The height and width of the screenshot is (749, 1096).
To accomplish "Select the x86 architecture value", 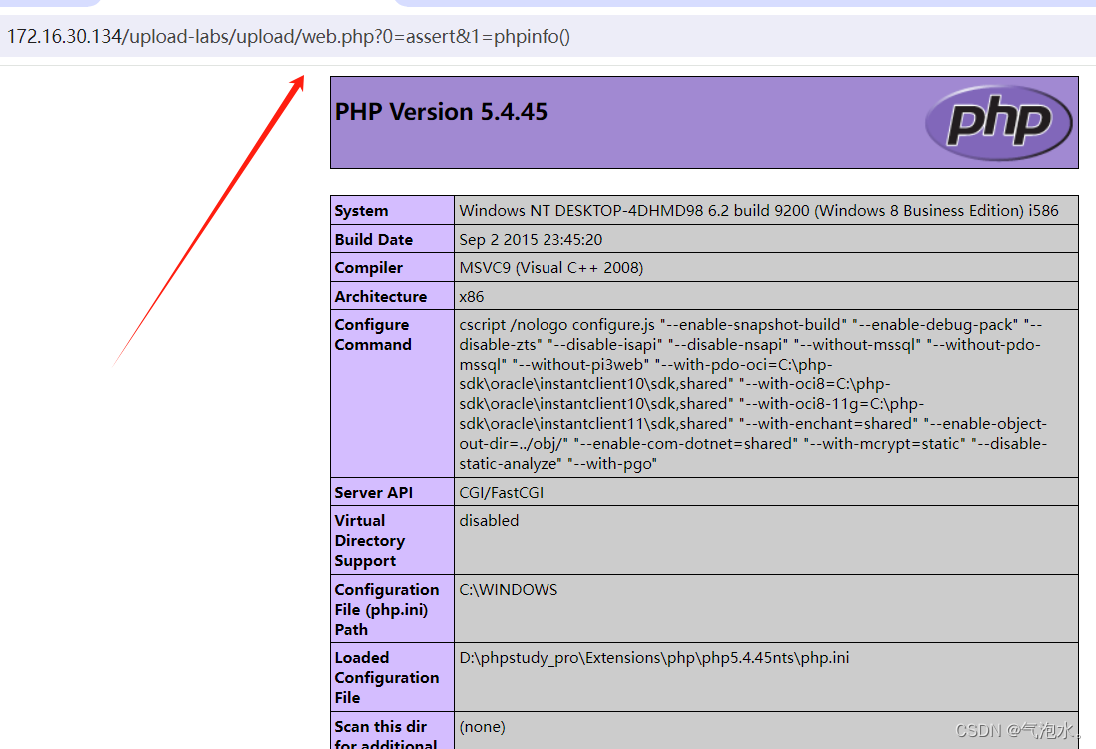I will click(x=472, y=297).
